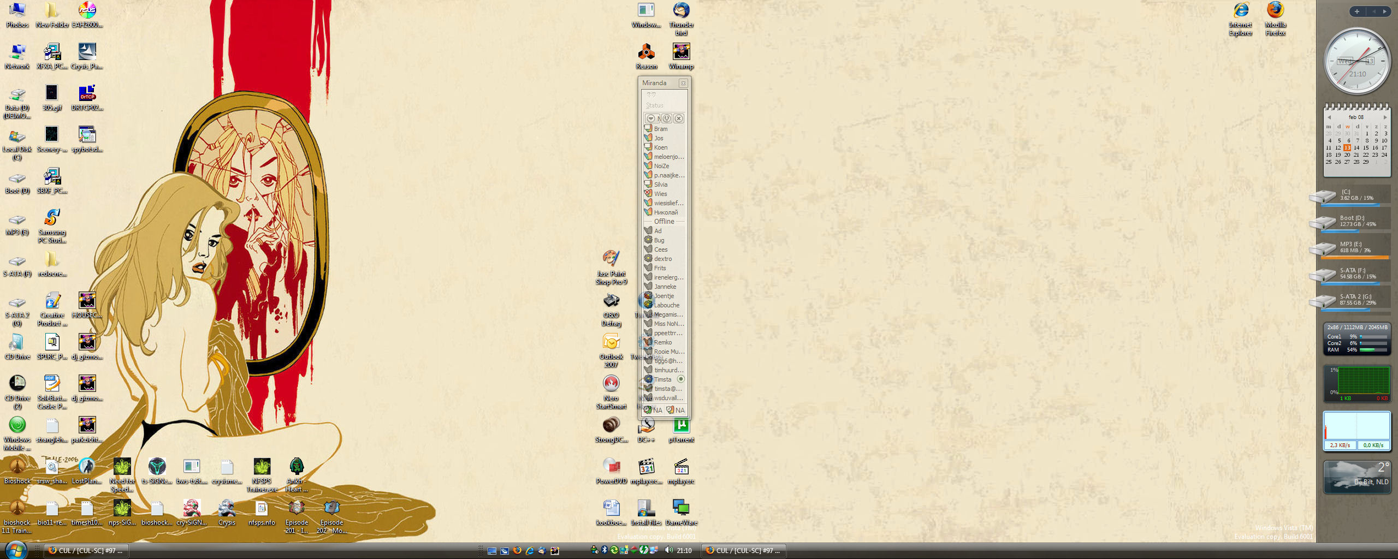The height and width of the screenshot is (559, 1398).
Task: Click the Bluetooth tray icon
Action: point(605,550)
